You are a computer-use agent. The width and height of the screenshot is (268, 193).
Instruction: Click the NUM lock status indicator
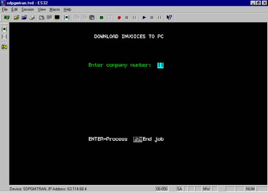(x=250, y=189)
